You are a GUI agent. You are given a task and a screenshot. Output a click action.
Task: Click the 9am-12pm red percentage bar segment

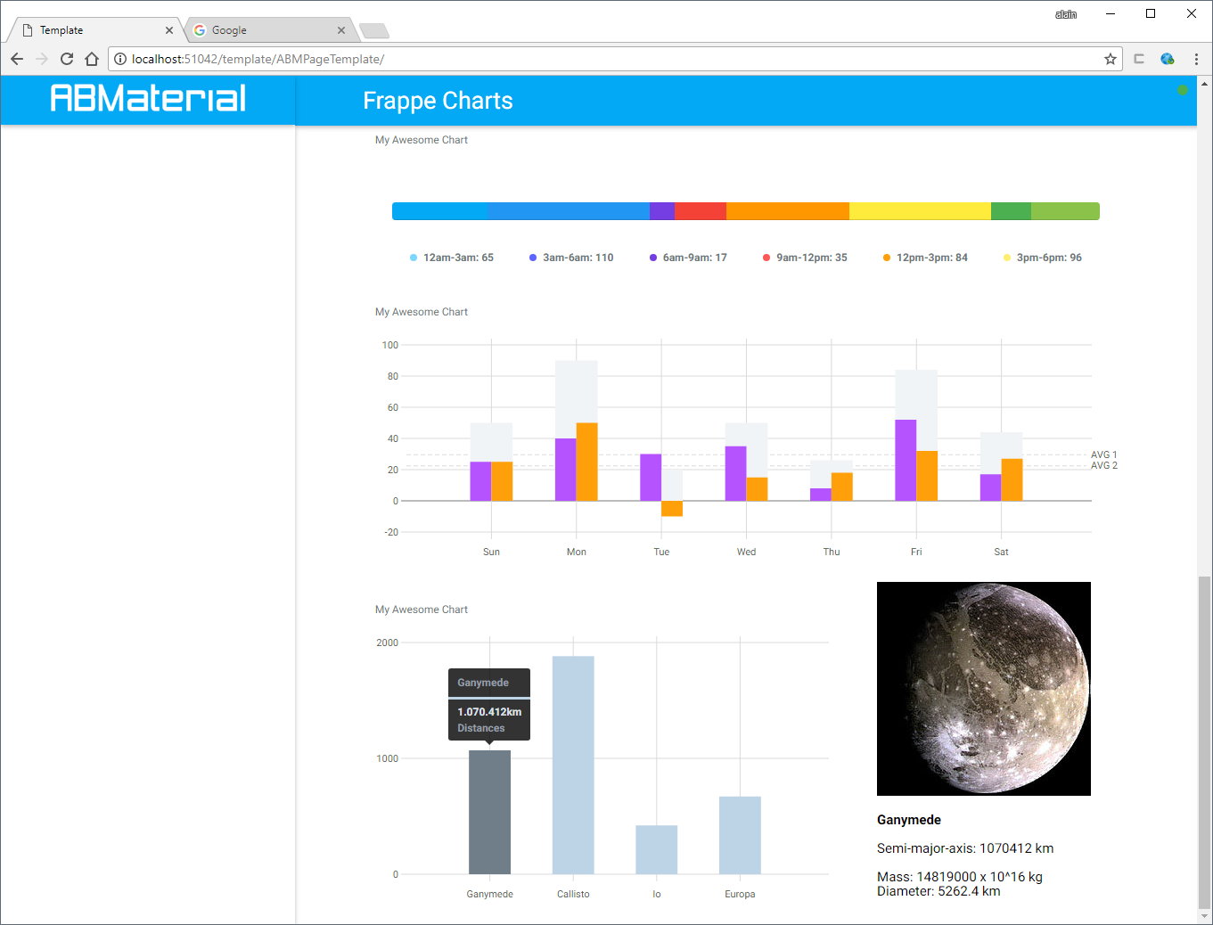[701, 211]
